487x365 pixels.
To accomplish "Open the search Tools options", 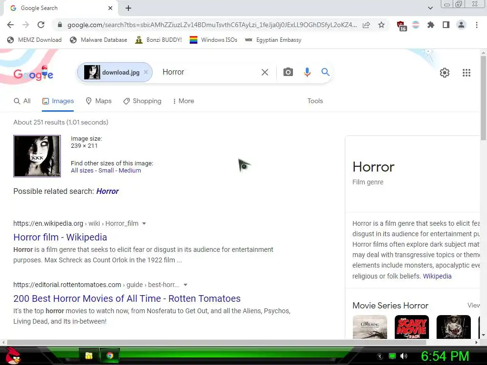I will (315, 101).
